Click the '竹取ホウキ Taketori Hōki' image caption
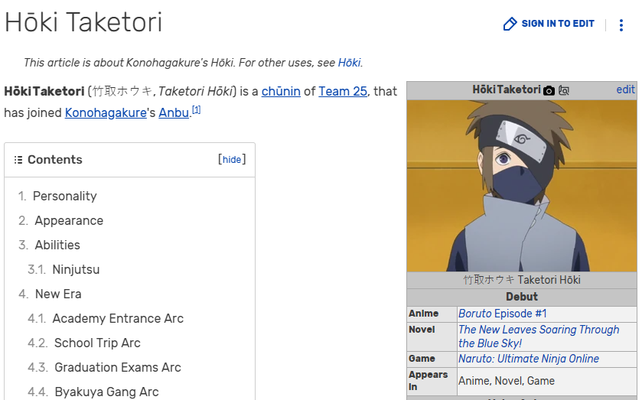Viewport: 642px width, 400px height. click(522, 280)
